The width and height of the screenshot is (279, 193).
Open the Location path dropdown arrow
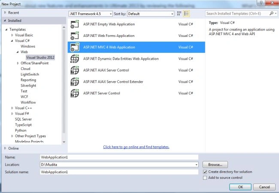(196, 165)
